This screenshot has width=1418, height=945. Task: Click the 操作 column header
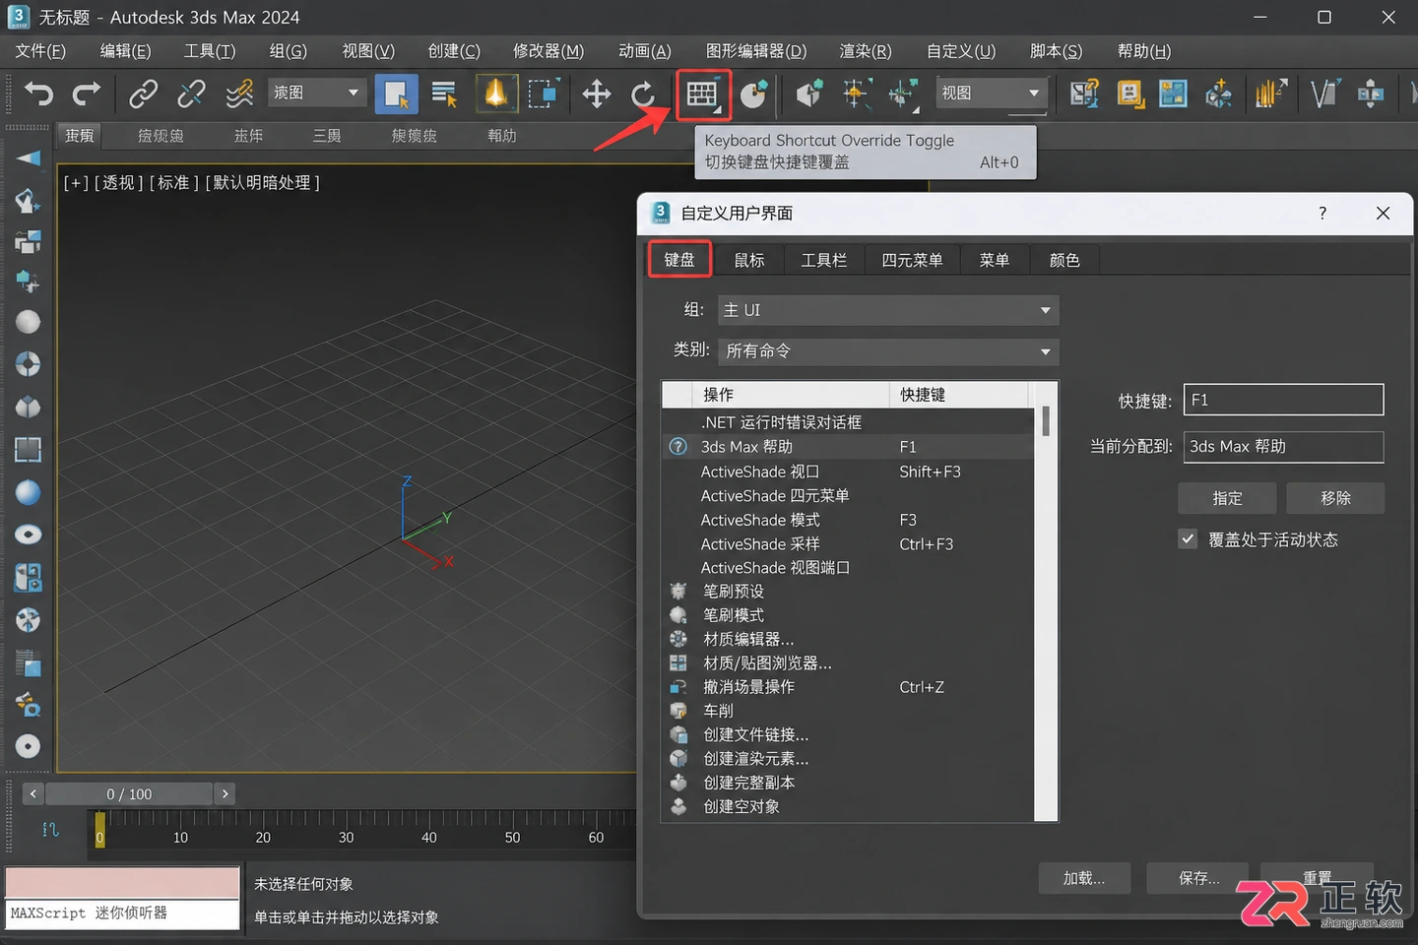click(x=791, y=395)
